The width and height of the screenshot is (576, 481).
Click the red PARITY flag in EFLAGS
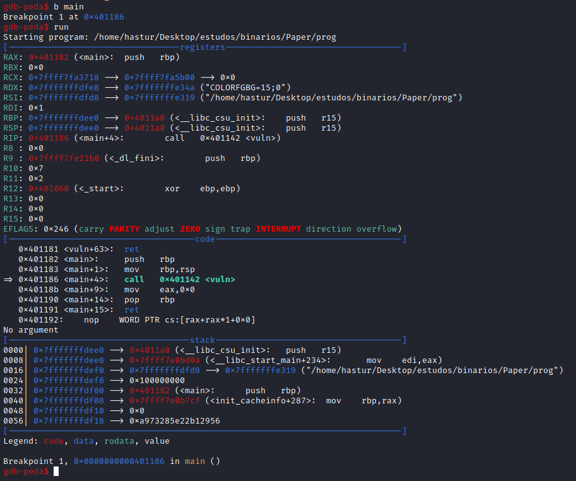click(x=124, y=229)
